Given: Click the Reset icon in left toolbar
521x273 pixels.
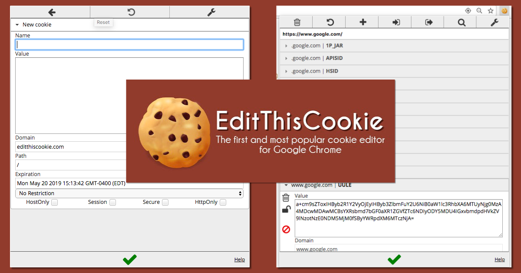Looking at the screenshot, I should pos(131,12).
